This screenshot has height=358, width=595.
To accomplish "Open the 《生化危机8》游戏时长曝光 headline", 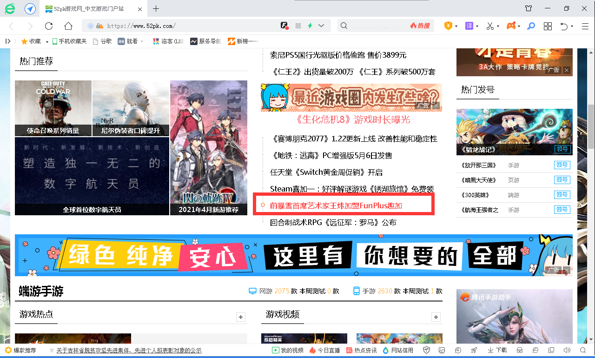I will click(353, 119).
